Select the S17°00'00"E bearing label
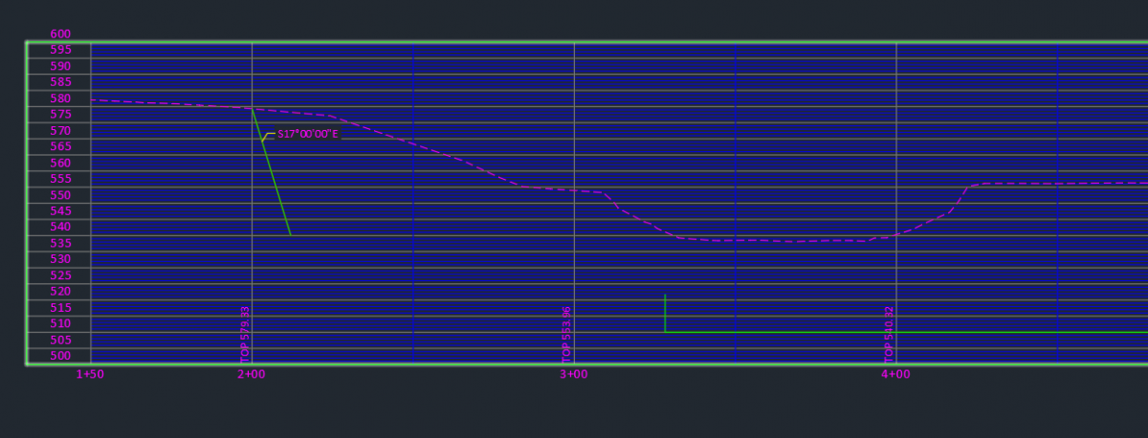This screenshot has width=1148, height=438. [308, 134]
